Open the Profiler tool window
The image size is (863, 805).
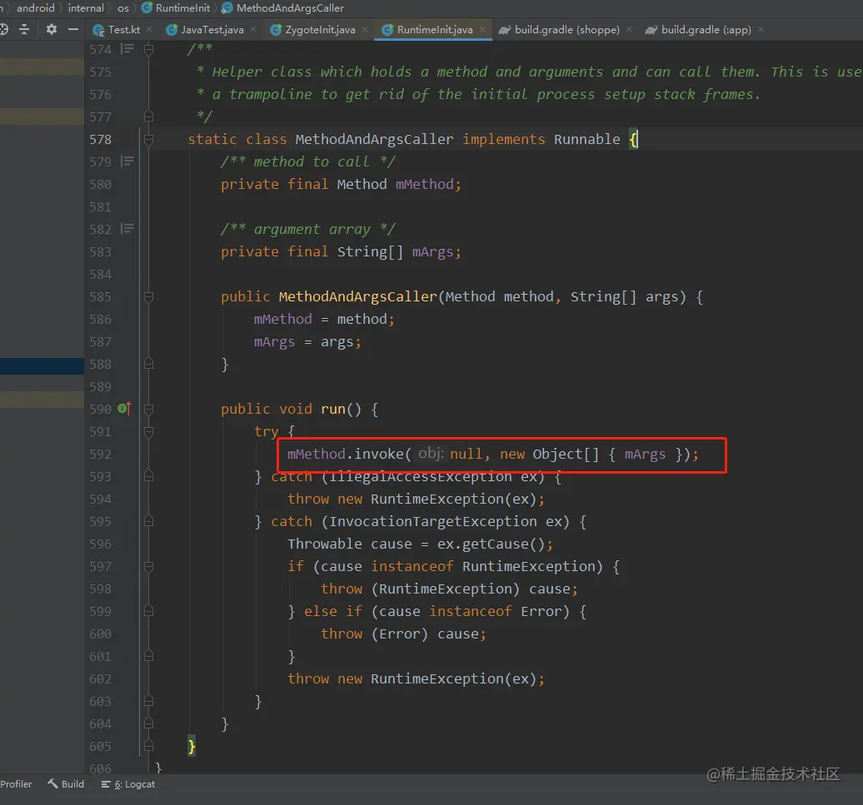click(16, 784)
